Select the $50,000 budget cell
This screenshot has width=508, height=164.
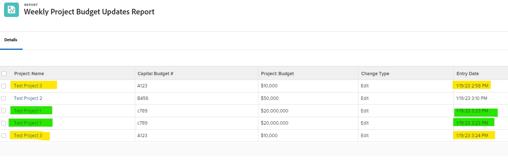[x=270, y=98]
